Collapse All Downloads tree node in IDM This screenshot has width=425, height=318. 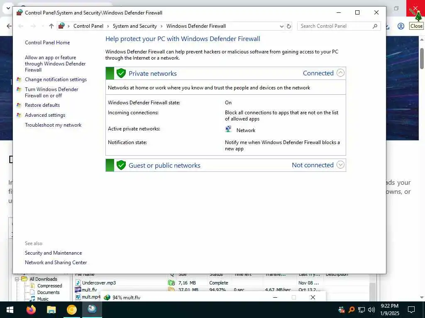pyautogui.click(x=17, y=279)
